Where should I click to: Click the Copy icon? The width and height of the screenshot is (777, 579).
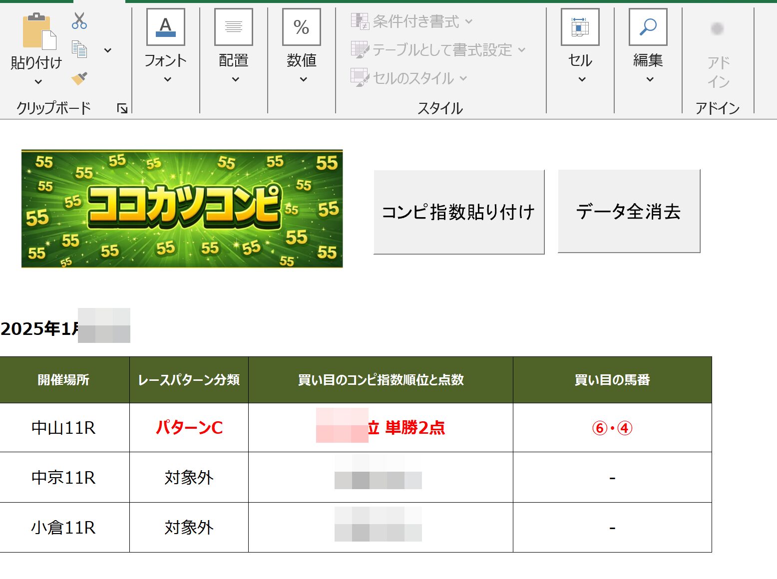79,49
